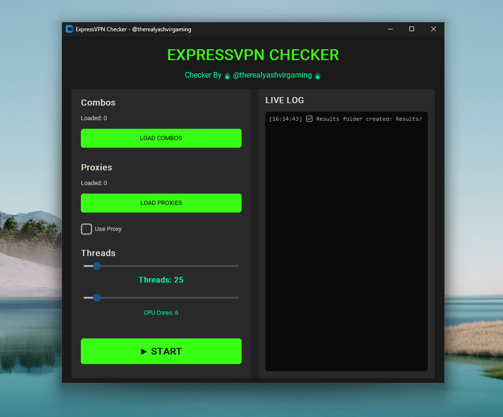503x417 pixels.
Task: Click the EXPRESSVPN CHECKER heading
Action: click(x=253, y=55)
